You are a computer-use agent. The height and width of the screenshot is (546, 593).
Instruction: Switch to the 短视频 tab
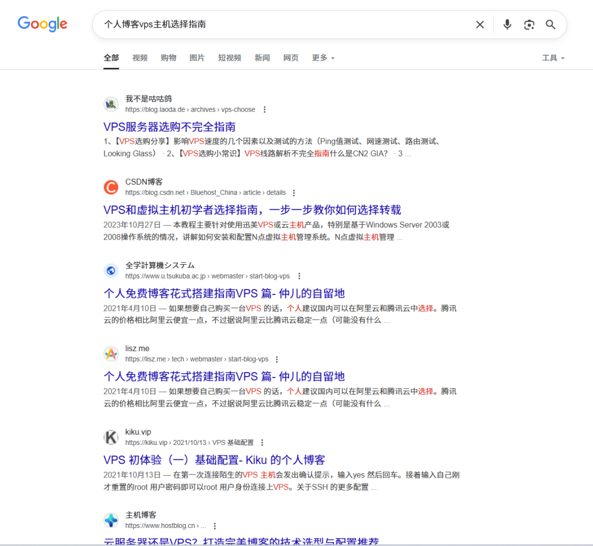click(230, 58)
